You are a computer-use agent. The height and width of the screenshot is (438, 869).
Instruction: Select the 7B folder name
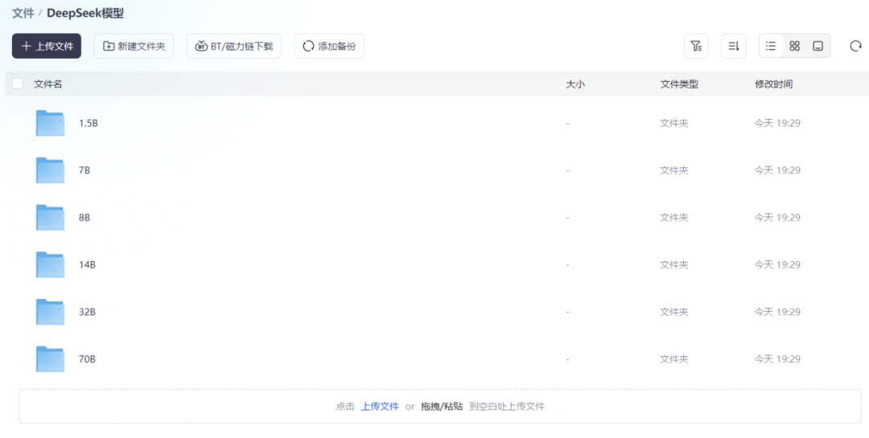pos(84,170)
